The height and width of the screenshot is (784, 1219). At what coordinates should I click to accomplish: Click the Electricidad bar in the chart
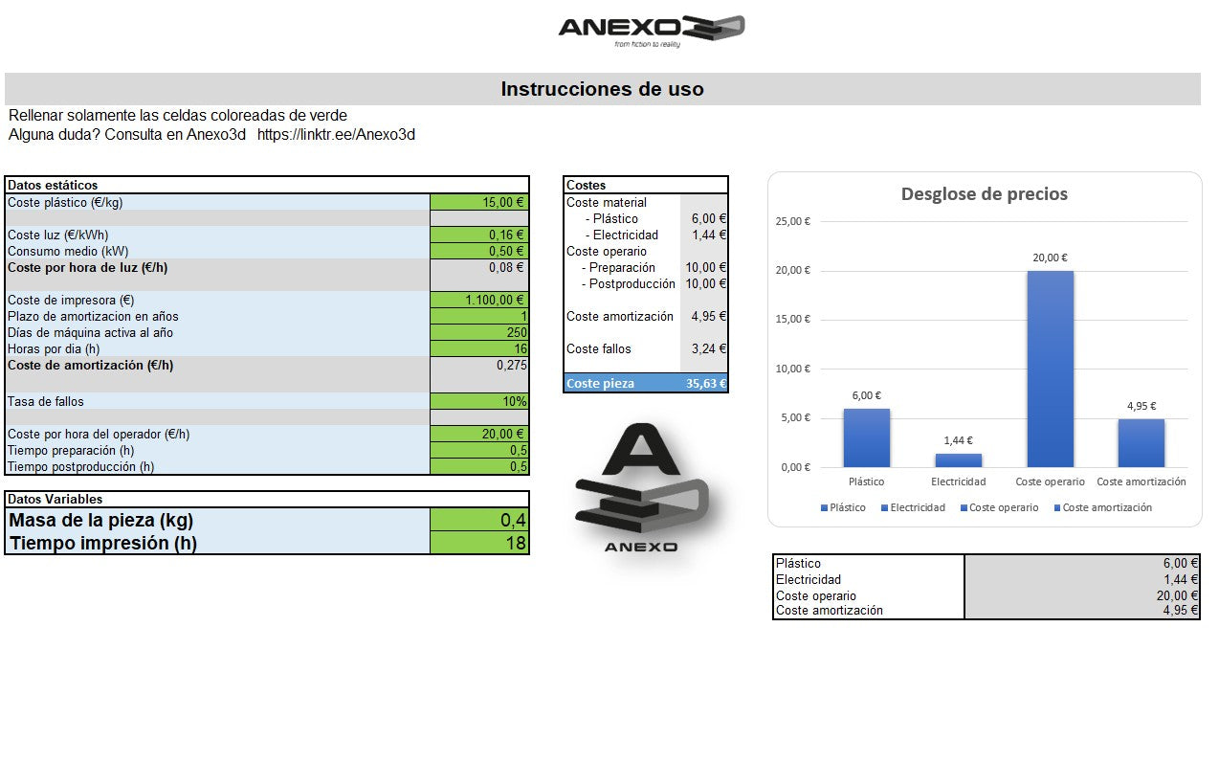[958, 459]
